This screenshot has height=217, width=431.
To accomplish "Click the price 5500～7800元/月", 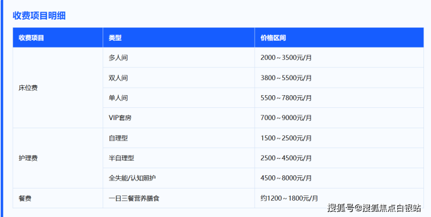I will point(286,98).
